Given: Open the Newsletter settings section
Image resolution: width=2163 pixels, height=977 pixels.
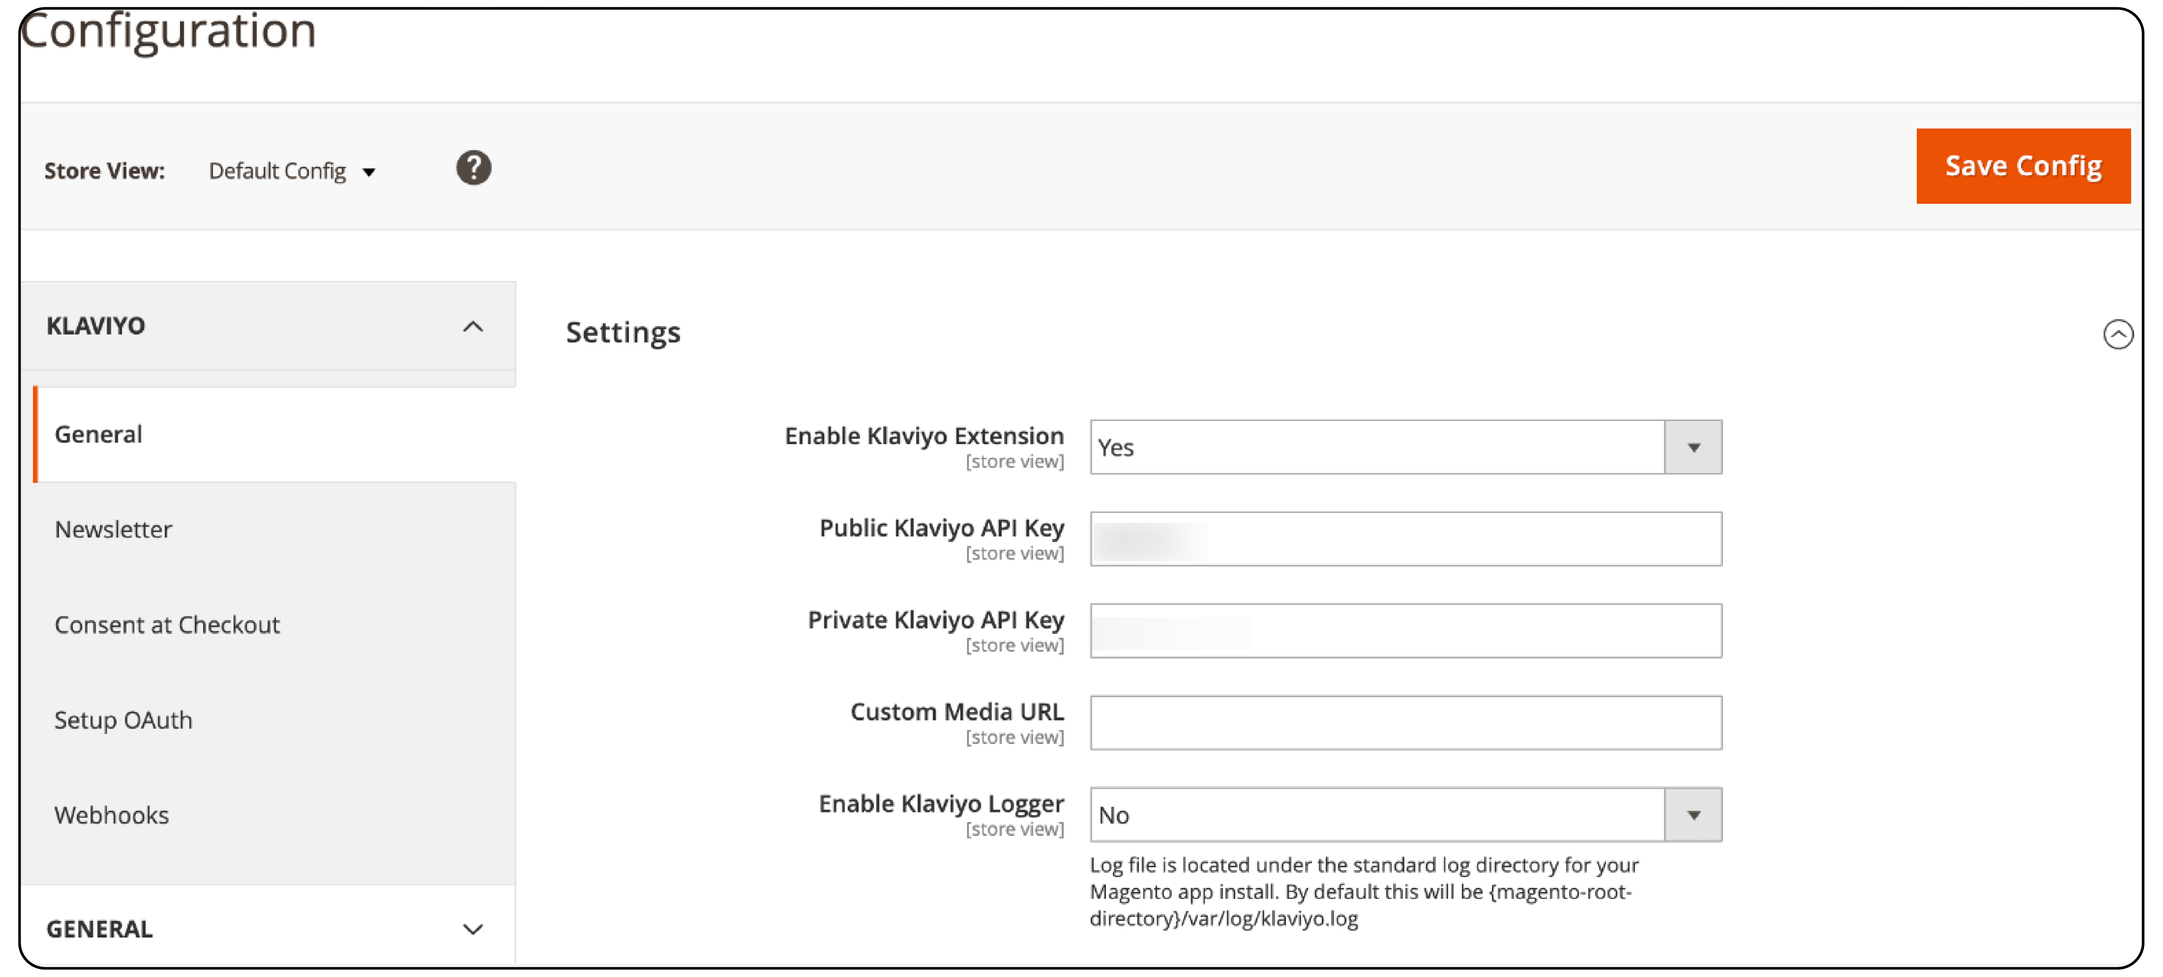Looking at the screenshot, I should coord(113,529).
